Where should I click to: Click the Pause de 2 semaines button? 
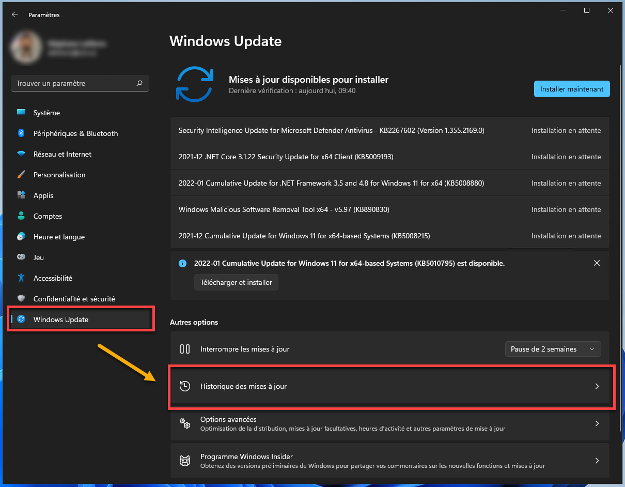click(544, 349)
